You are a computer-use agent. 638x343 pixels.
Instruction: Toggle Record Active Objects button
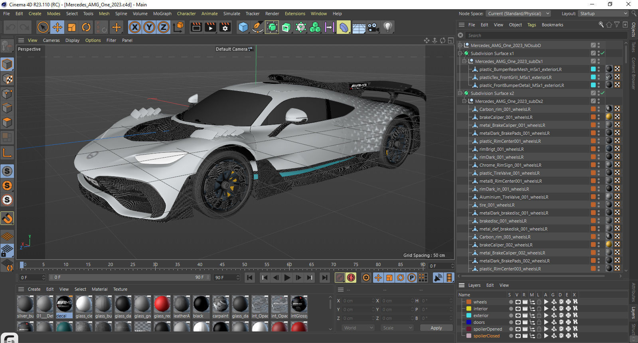tap(340, 278)
